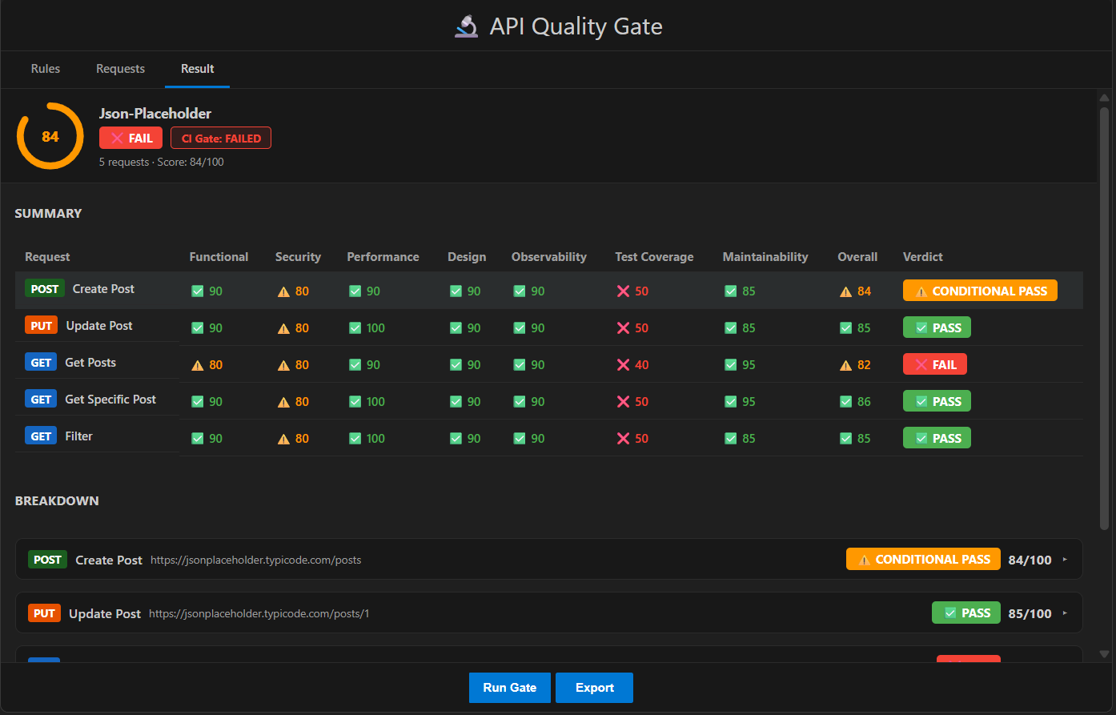This screenshot has height=715, width=1116.
Task: Click the Observability column header
Action: point(549,257)
